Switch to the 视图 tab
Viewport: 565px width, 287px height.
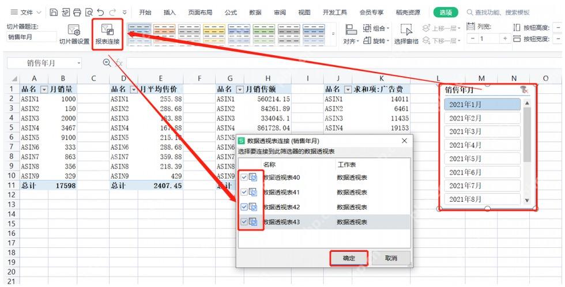(304, 12)
